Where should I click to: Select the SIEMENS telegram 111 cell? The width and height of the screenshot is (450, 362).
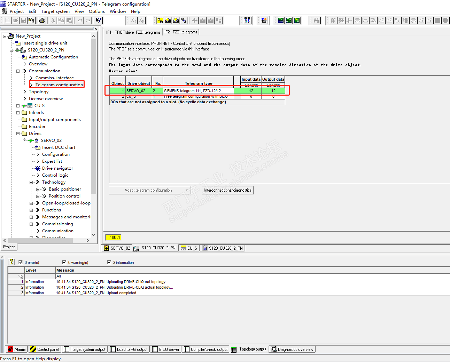[x=198, y=91]
